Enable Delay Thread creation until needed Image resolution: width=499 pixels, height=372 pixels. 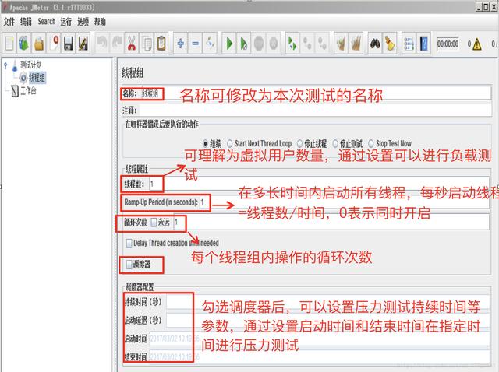click(x=129, y=244)
